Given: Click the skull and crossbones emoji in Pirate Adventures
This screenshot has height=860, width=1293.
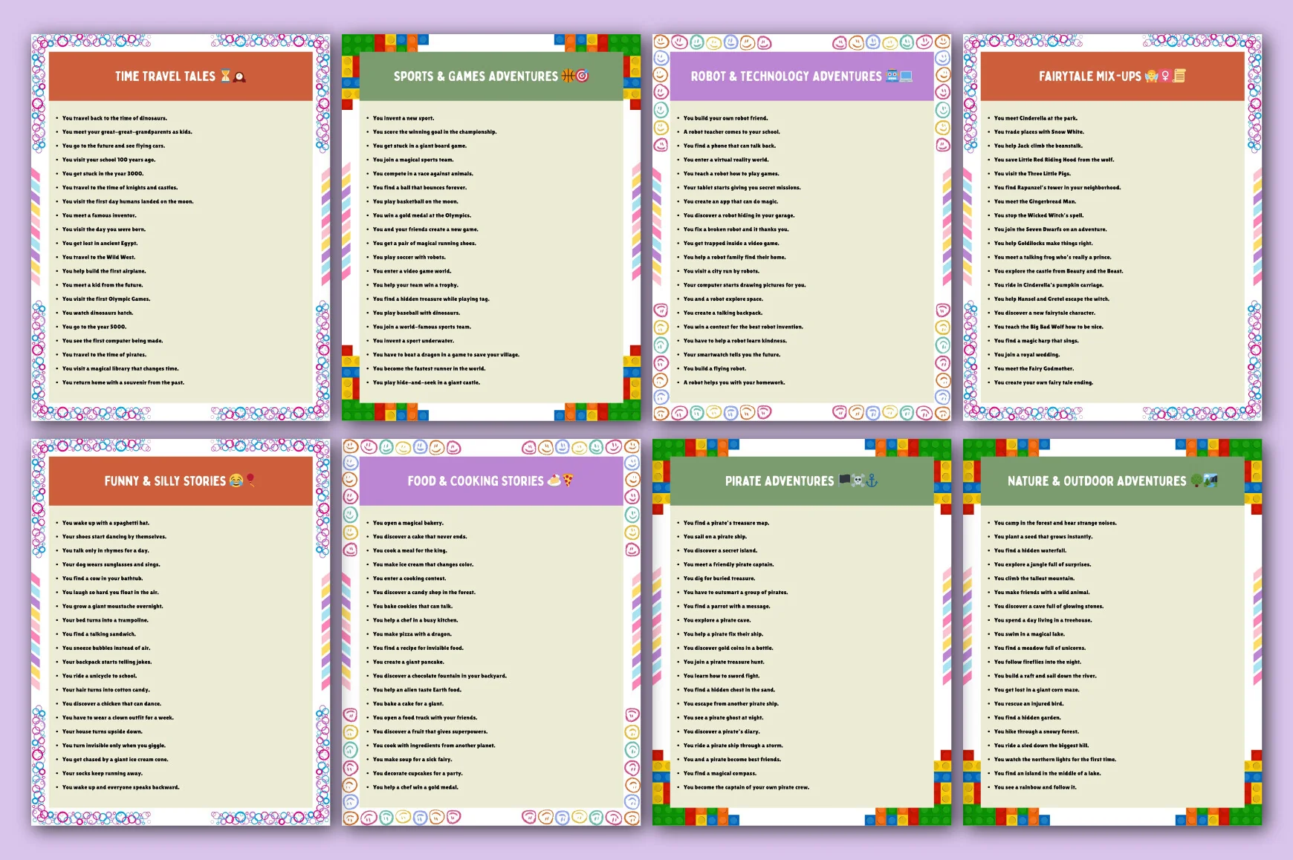Looking at the screenshot, I should pyautogui.click(x=858, y=481).
